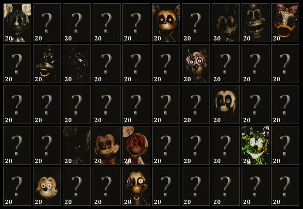Select the brown Mickey with orange bow
Screen dimensions: 303x209
[x=106, y=145]
